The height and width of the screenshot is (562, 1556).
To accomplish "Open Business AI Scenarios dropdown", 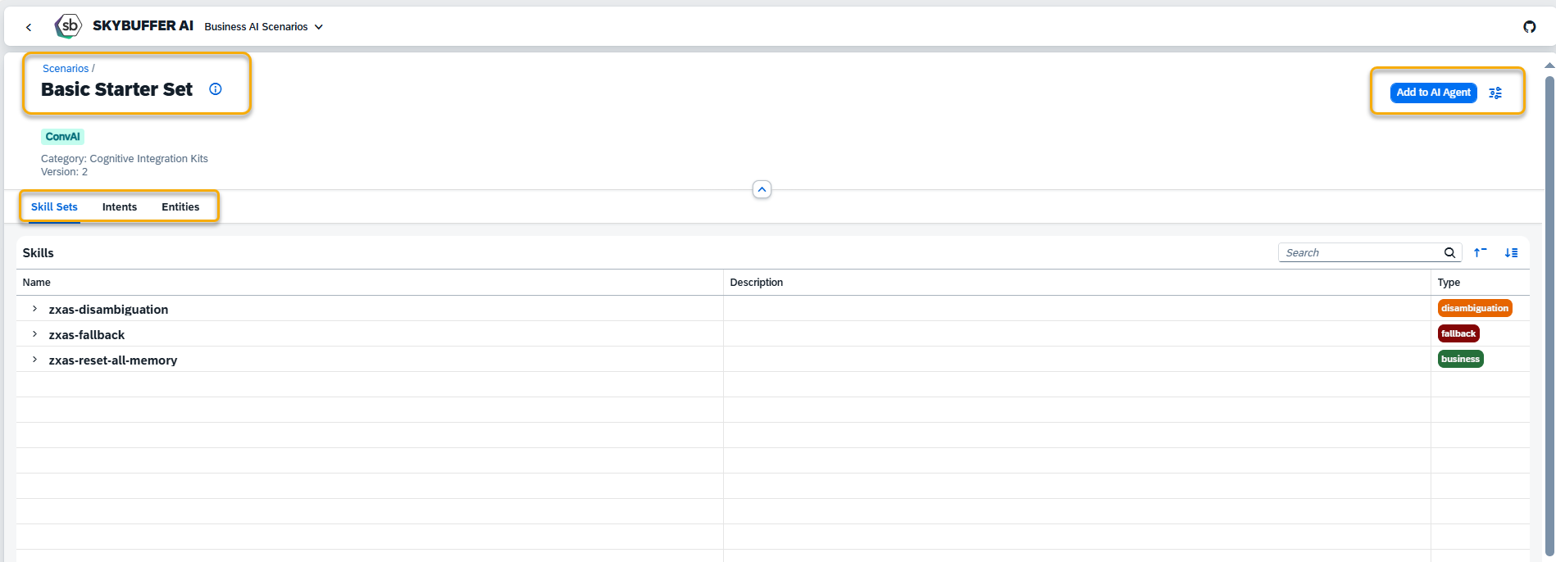I will (263, 27).
